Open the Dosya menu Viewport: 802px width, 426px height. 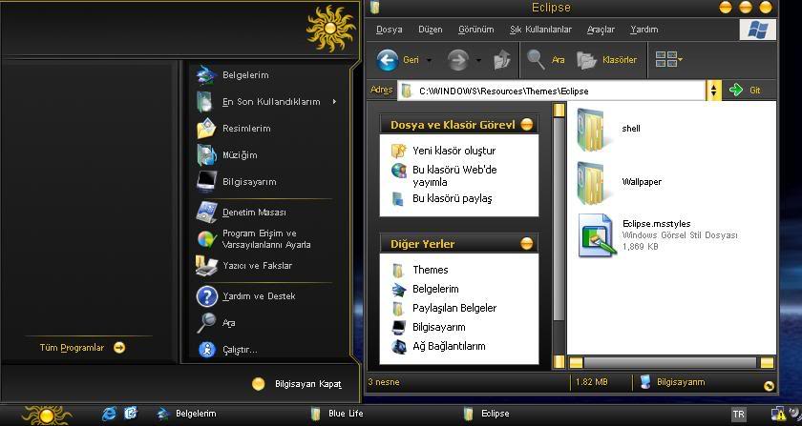coord(390,30)
